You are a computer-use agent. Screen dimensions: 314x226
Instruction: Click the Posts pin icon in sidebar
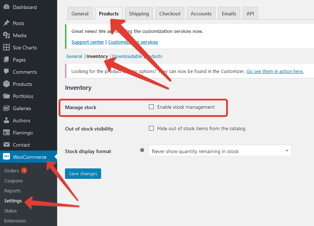(6, 23)
